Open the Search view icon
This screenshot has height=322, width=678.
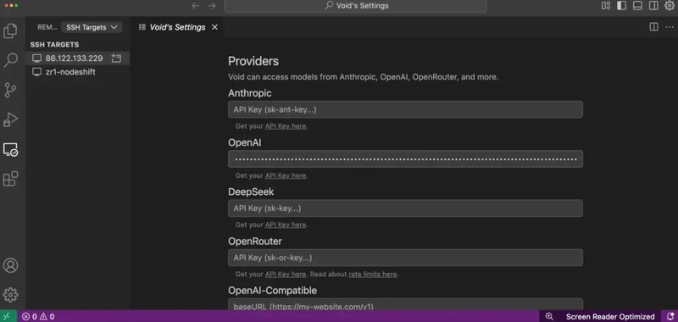click(x=10, y=60)
